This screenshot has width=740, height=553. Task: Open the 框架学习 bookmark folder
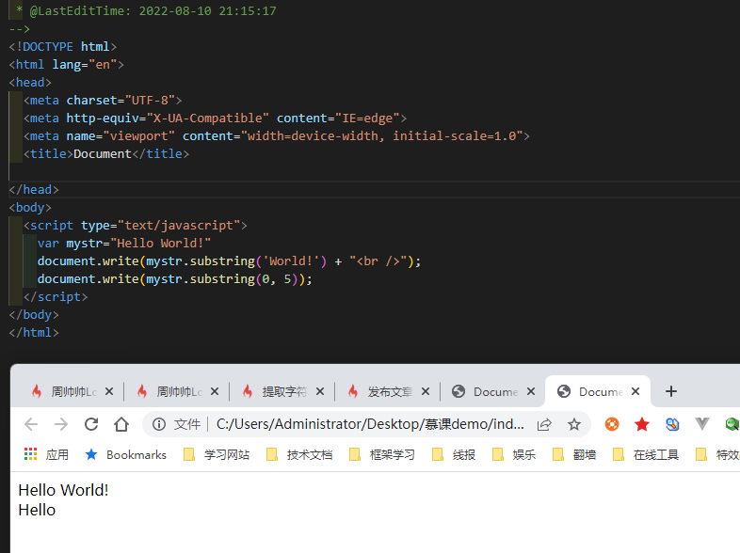pos(382,454)
